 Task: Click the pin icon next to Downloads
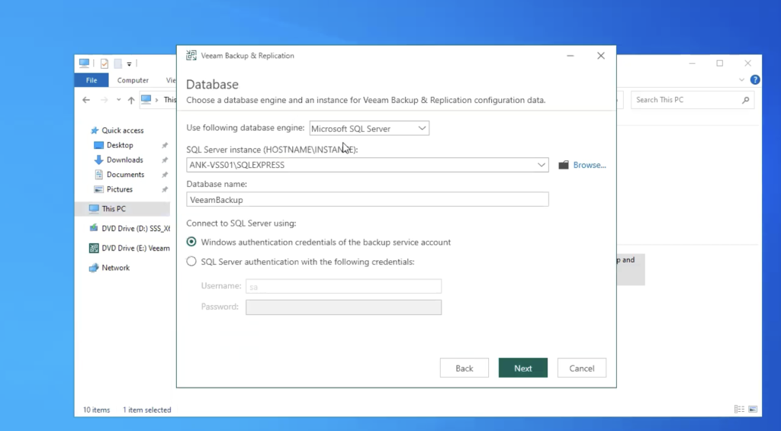tap(165, 160)
